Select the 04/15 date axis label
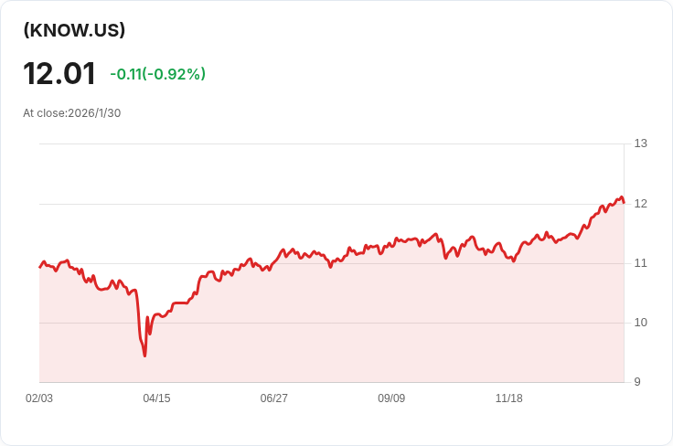The height and width of the screenshot is (446, 673). (x=156, y=398)
